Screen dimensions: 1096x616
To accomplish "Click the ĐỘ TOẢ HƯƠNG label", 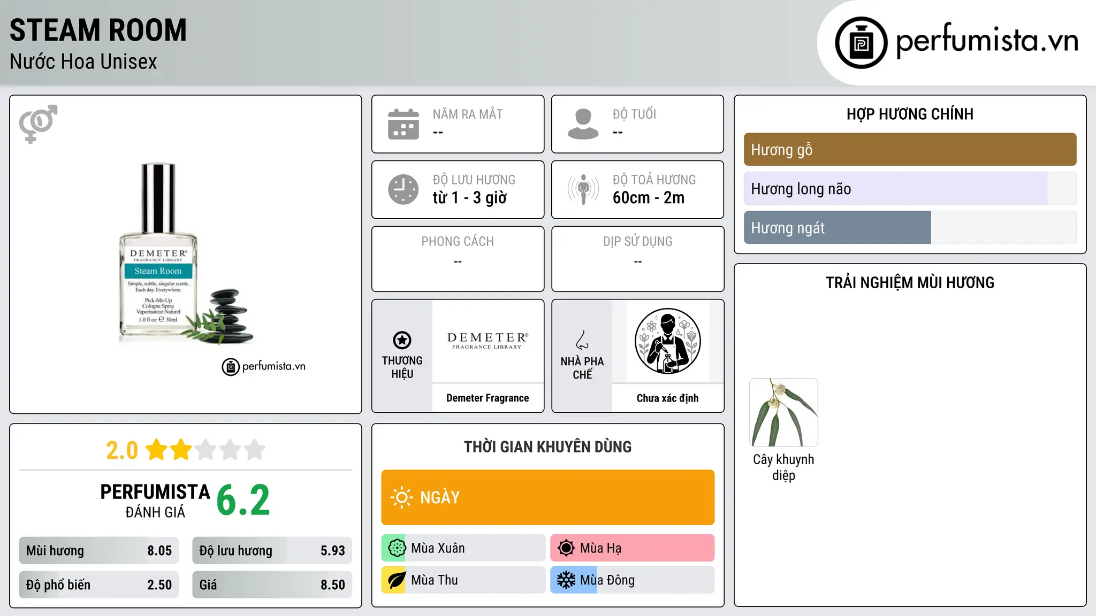I will pyautogui.click(x=654, y=180).
